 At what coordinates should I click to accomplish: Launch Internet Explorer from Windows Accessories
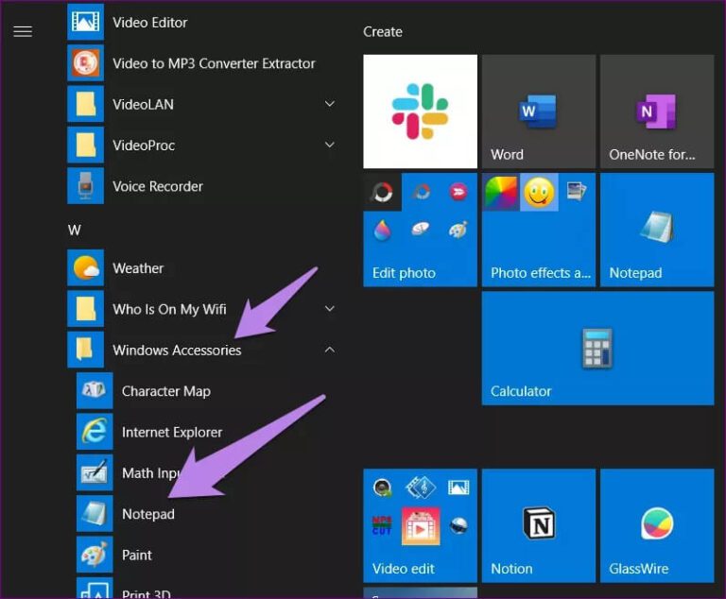171,432
